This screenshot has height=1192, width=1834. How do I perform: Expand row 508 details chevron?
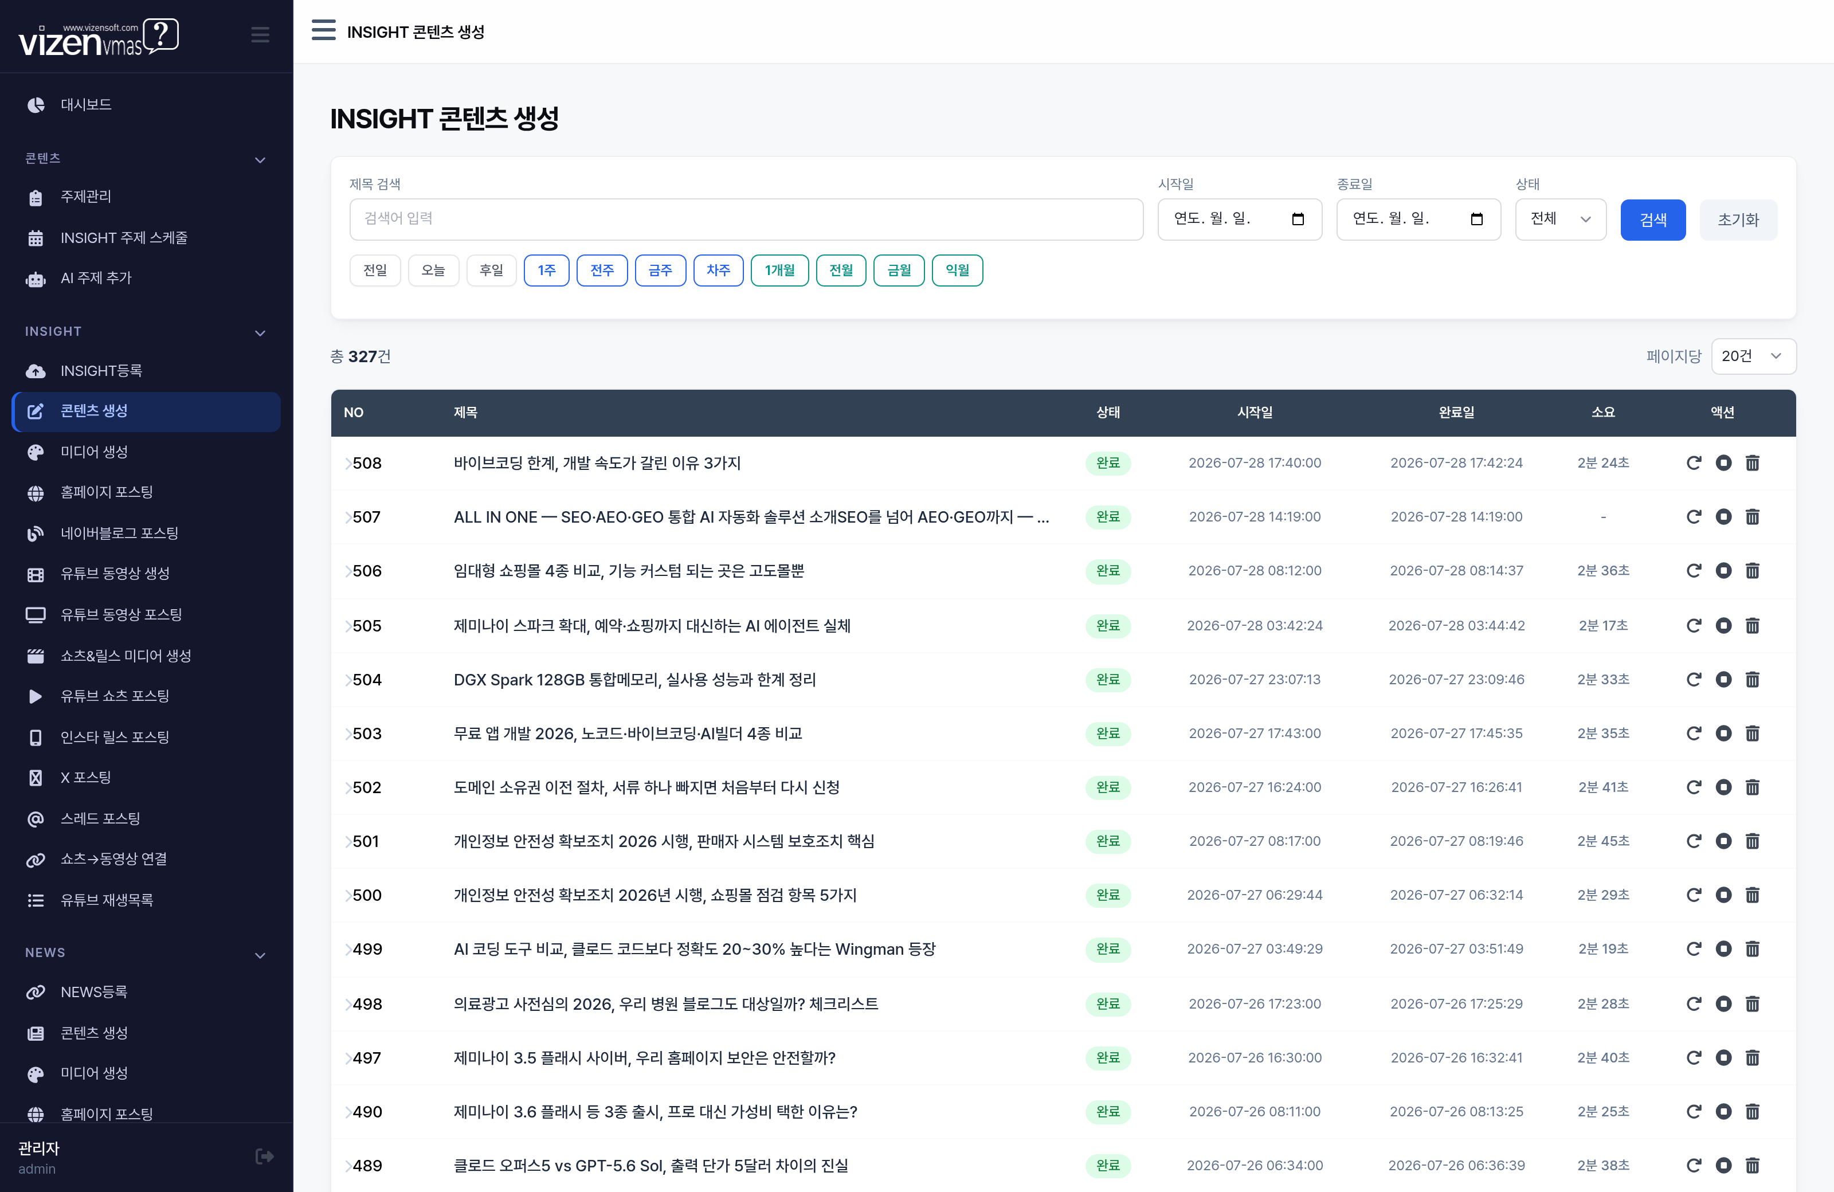pyautogui.click(x=348, y=464)
